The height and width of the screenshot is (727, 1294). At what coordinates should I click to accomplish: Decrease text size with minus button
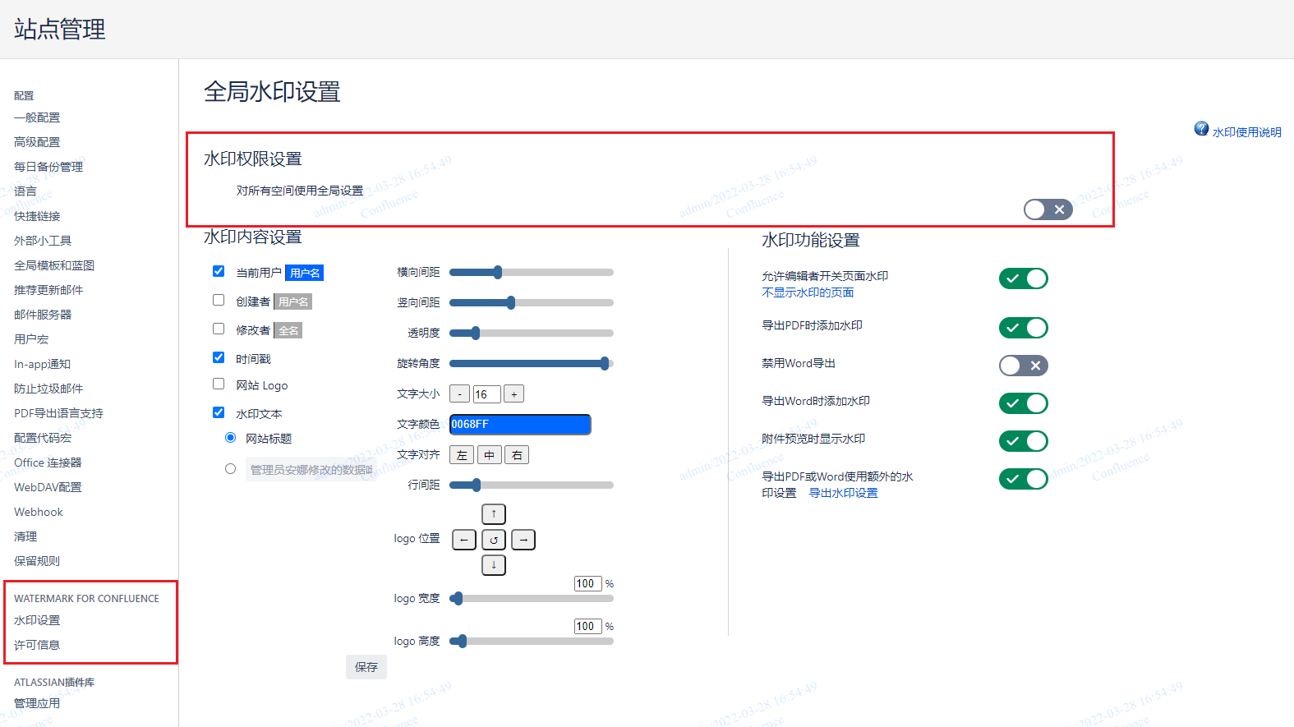click(x=460, y=394)
